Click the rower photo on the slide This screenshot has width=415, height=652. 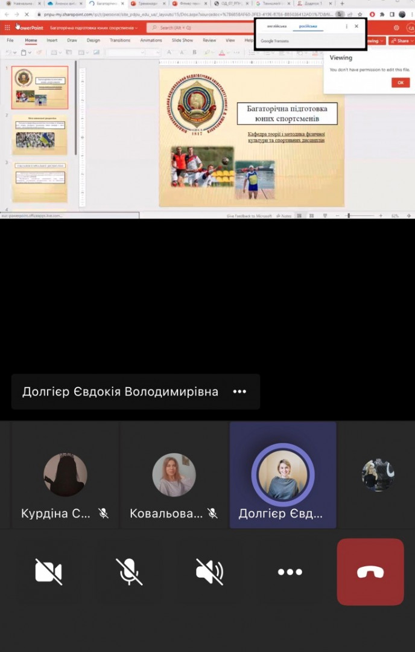click(x=255, y=180)
